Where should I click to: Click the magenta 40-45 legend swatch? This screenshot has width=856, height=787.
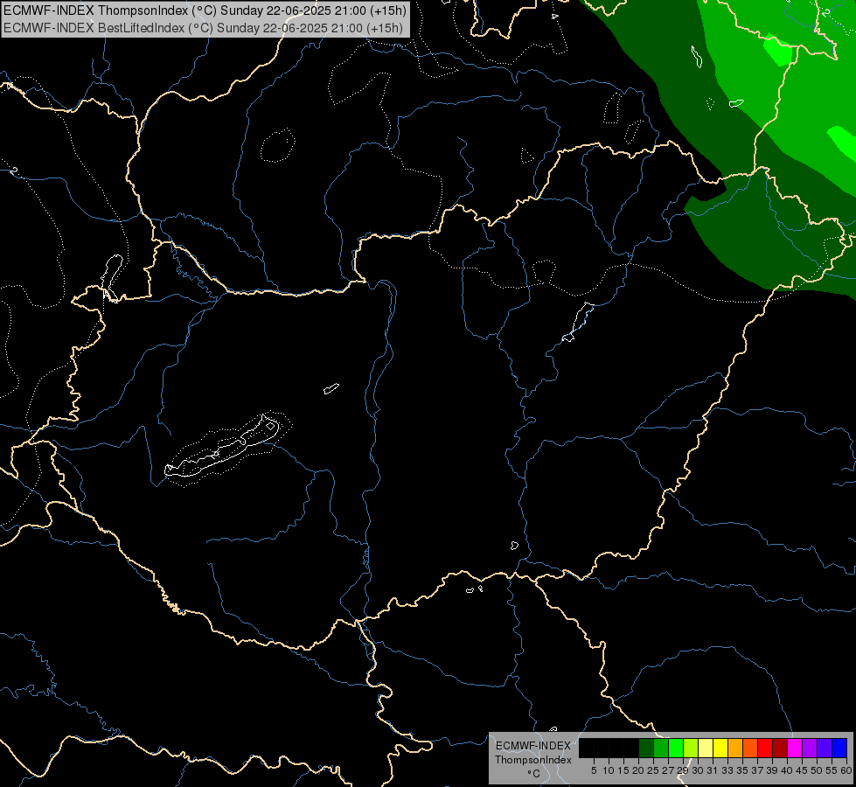(x=794, y=749)
